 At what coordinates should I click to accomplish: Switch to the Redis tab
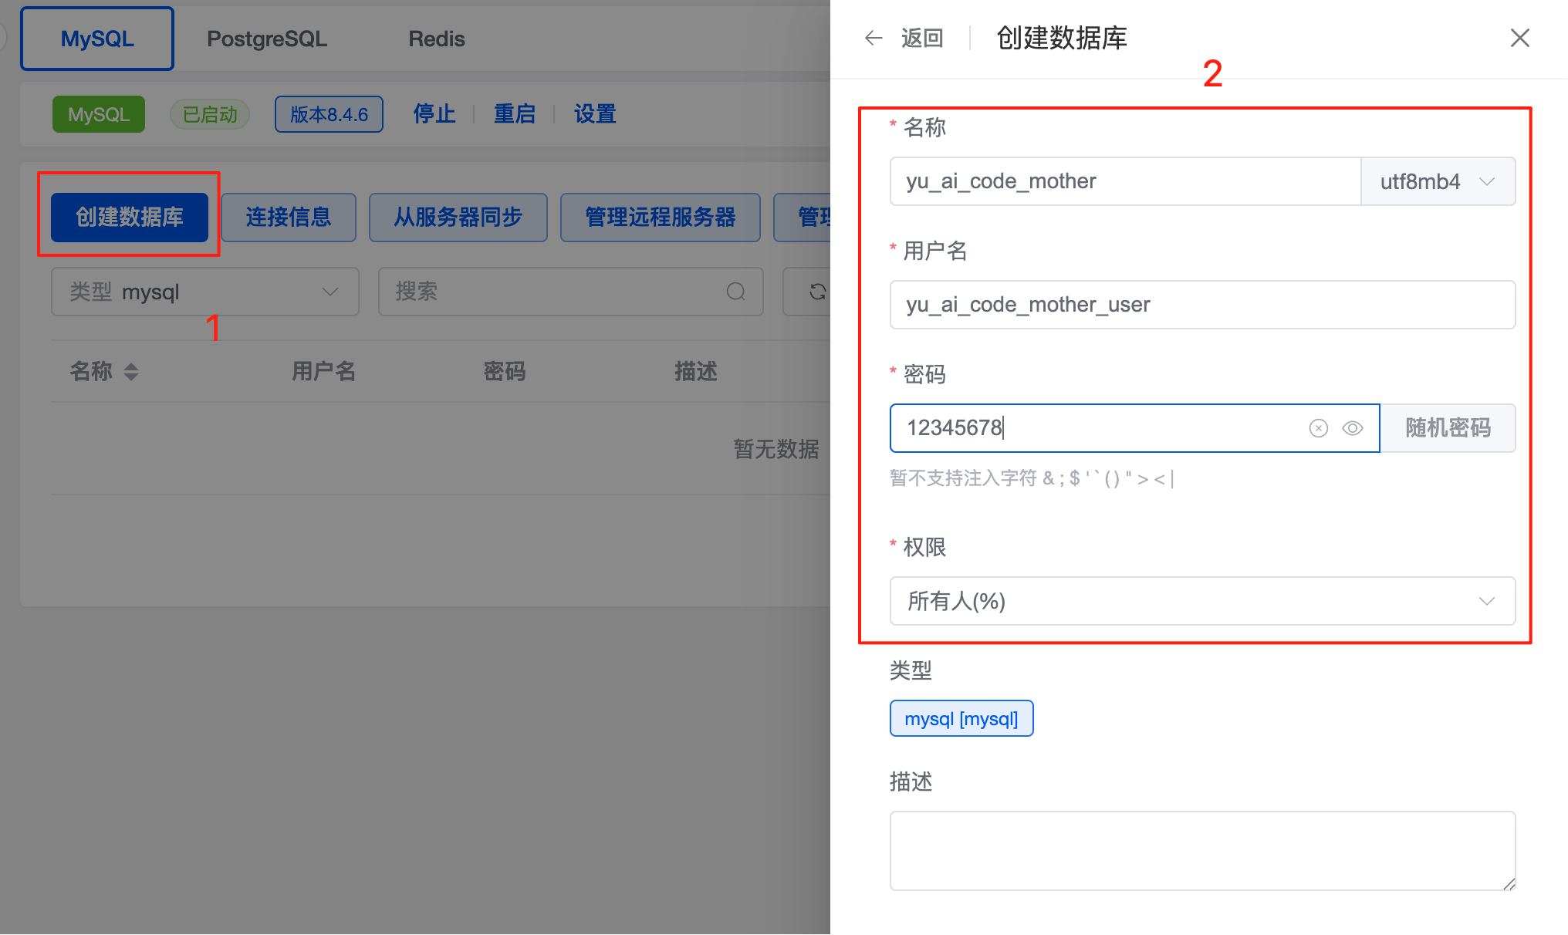click(436, 39)
